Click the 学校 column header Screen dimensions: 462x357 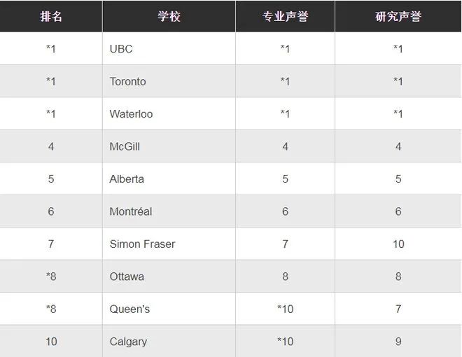click(x=169, y=16)
